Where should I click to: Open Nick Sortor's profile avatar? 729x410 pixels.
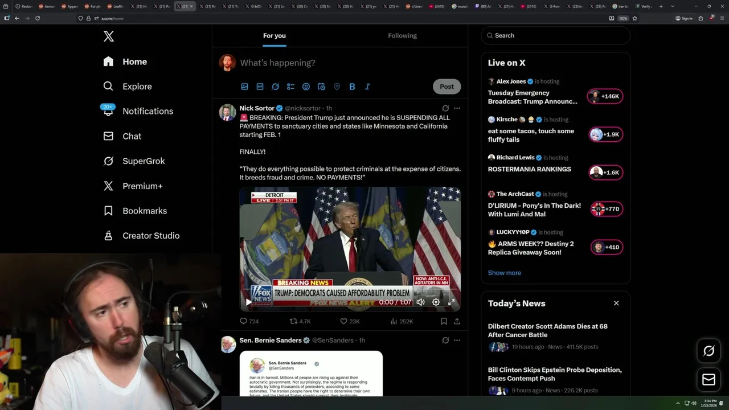pos(227,112)
